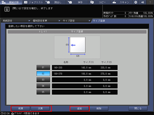Click the empty entry row for slot 05
This screenshot has height=115, width=154.
click(x=85, y=92)
